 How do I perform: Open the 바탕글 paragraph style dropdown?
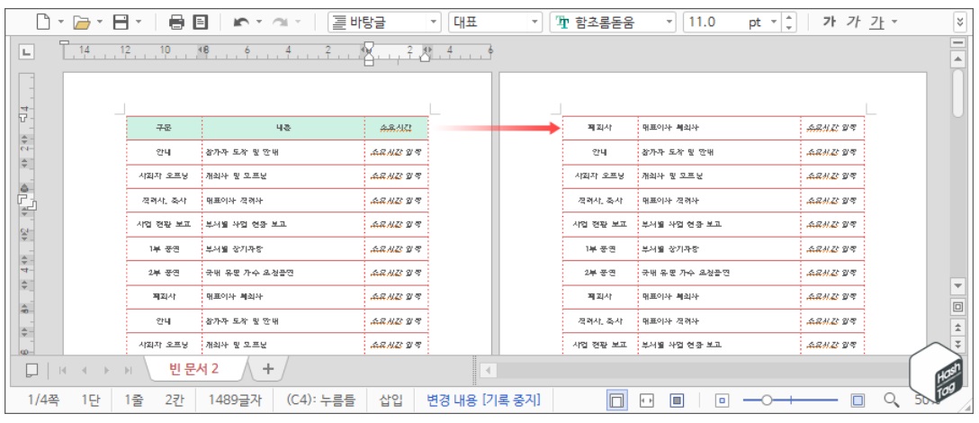pos(384,22)
